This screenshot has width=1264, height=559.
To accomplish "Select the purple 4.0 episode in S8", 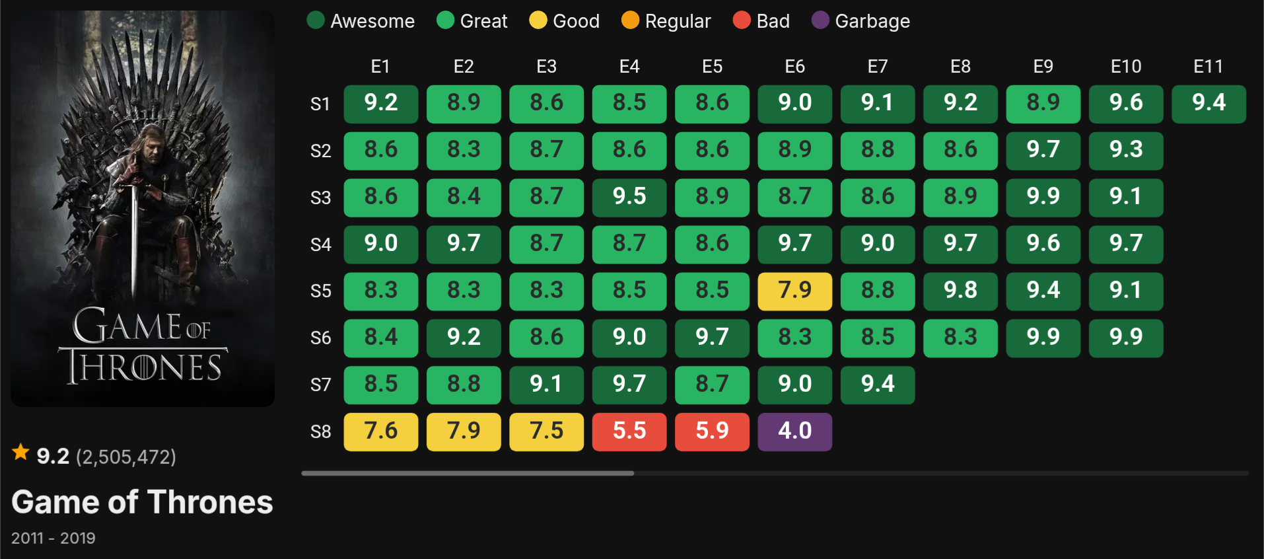I will [x=794, y=431].
